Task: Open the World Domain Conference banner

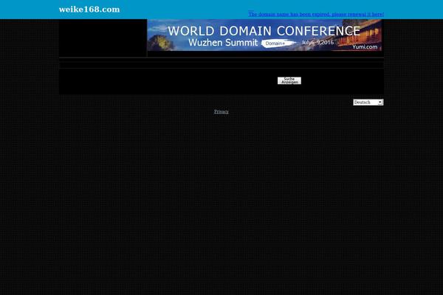Action: point(264,35)
